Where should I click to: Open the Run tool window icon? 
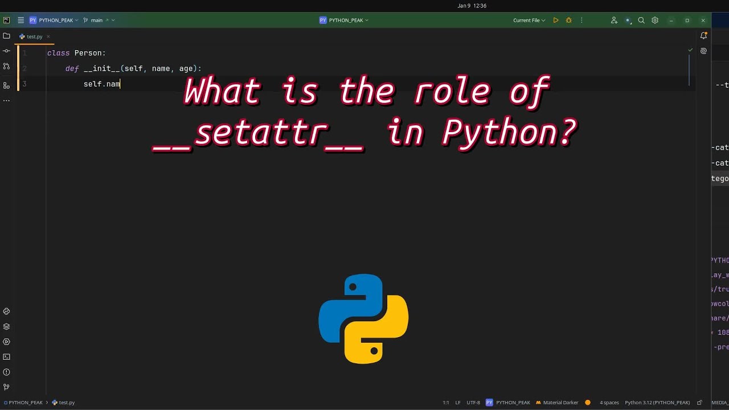6,342
